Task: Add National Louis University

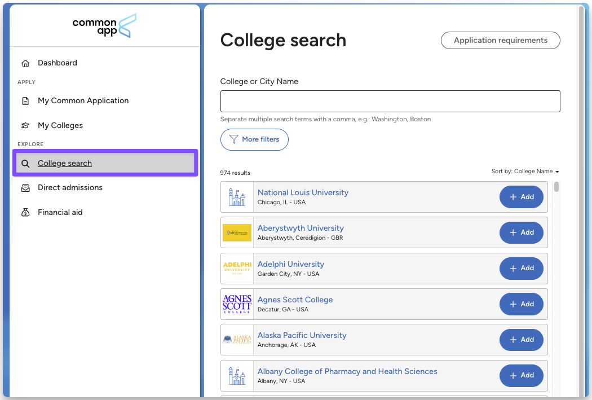Action: (522, 197)
